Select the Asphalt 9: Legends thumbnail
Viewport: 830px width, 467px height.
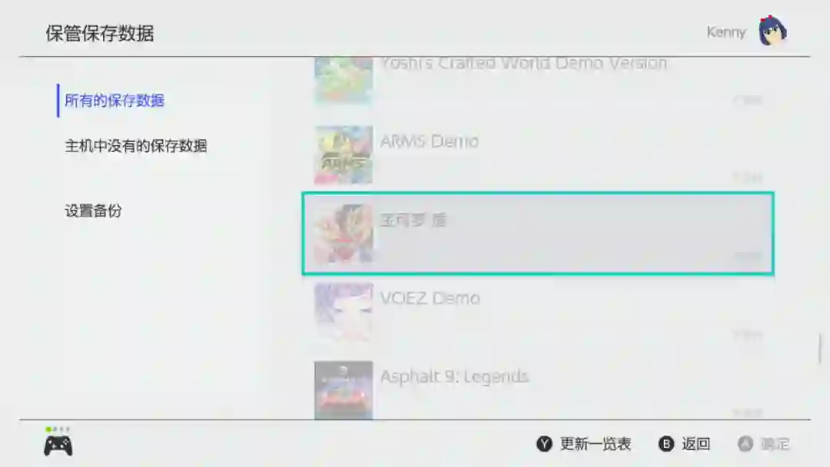pos(344,389)
